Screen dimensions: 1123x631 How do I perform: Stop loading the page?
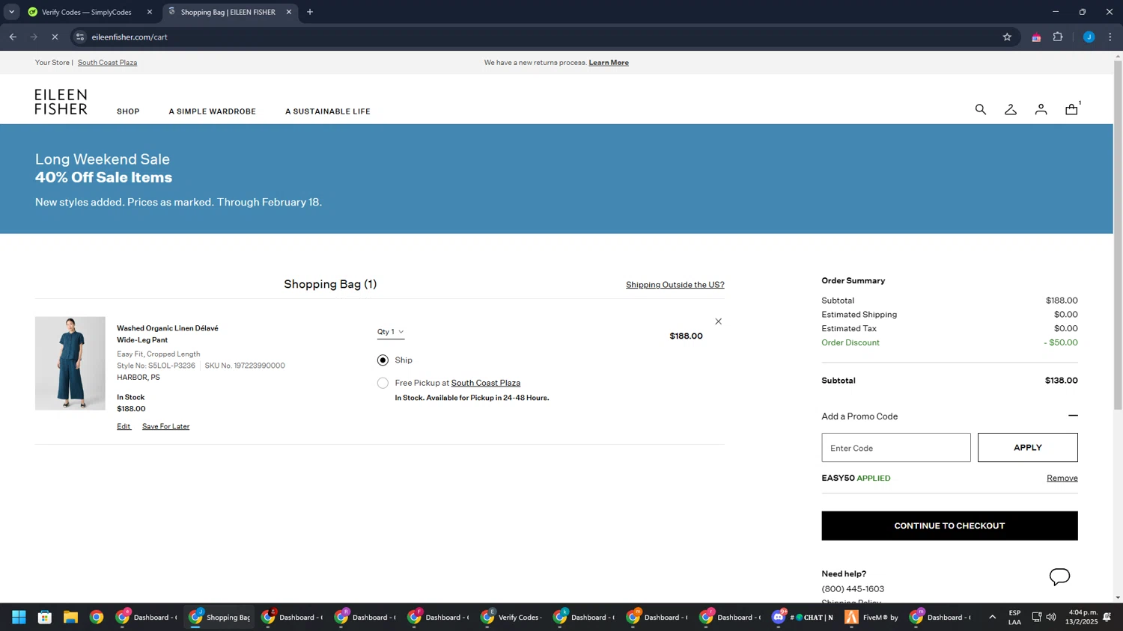(55, 37)
